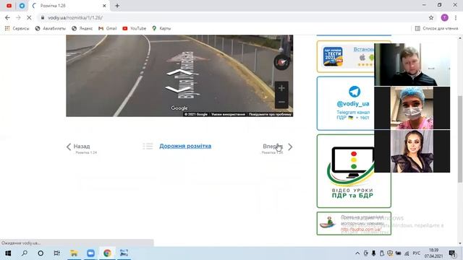The height and width of the screenshot is (260, 463).
Task: Show hidden system tray icons
Action: coord(357,253)
